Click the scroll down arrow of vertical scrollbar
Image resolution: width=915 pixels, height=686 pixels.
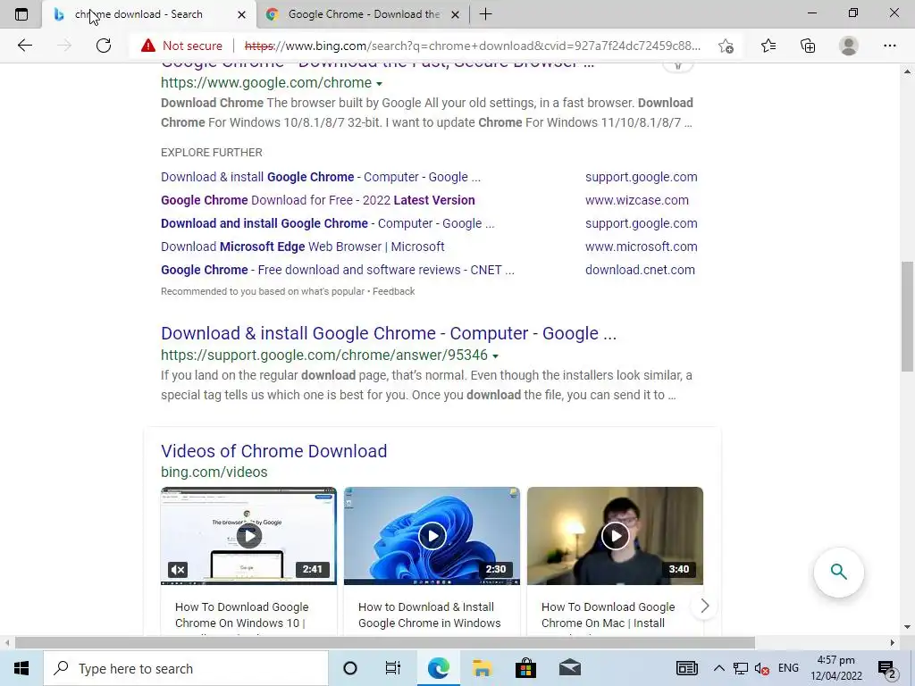tap(907, 627)
